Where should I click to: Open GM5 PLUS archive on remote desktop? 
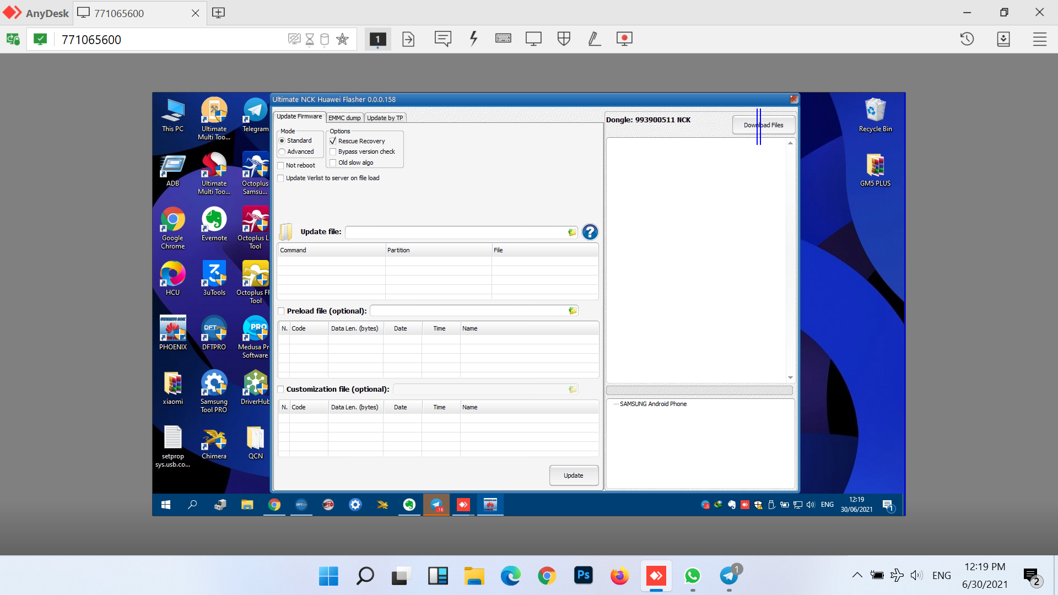875,170
